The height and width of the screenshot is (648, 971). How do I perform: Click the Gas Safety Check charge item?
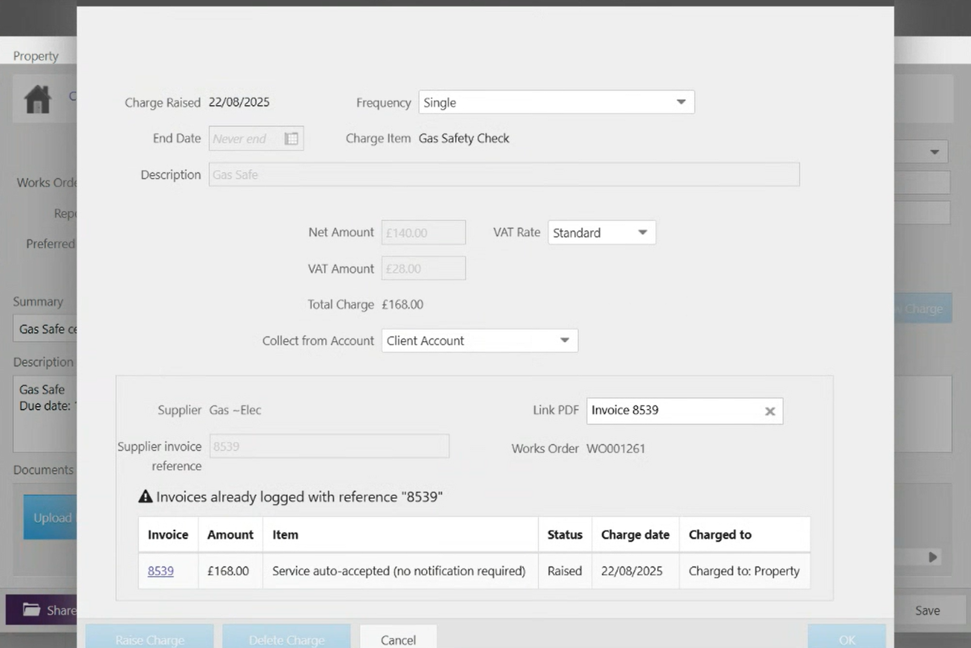(464, 138)
